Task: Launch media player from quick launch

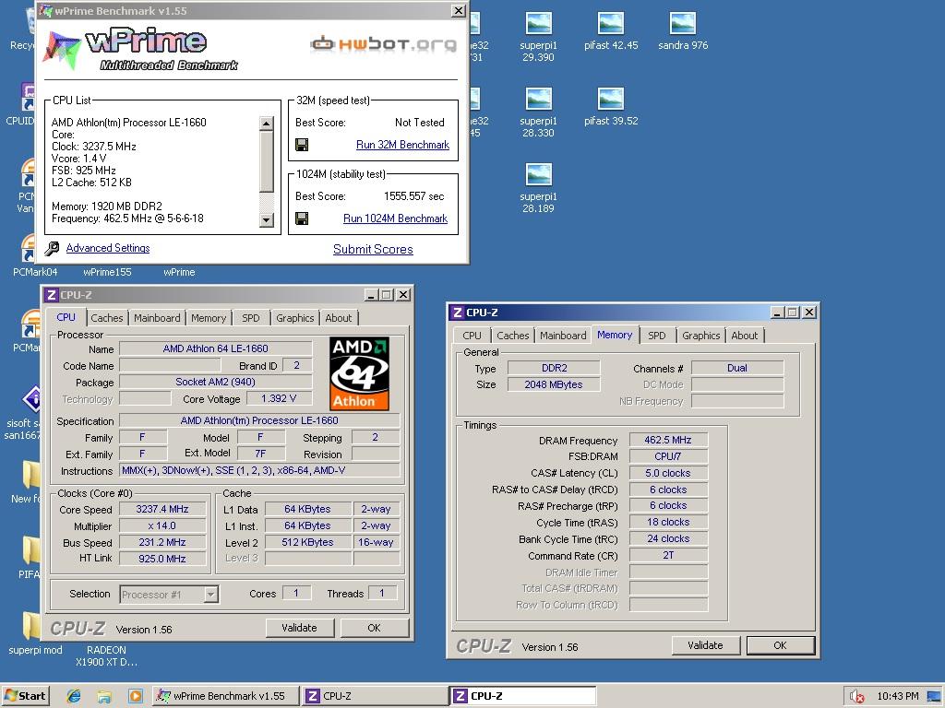Action: tap(135, 696)
